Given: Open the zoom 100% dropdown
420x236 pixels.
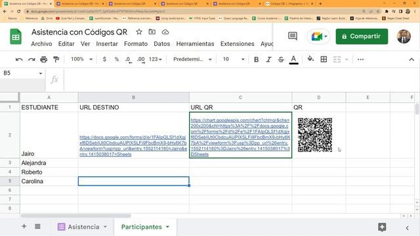Looking at the screenshot, I should pyautogui.click(x=81, y=59).
